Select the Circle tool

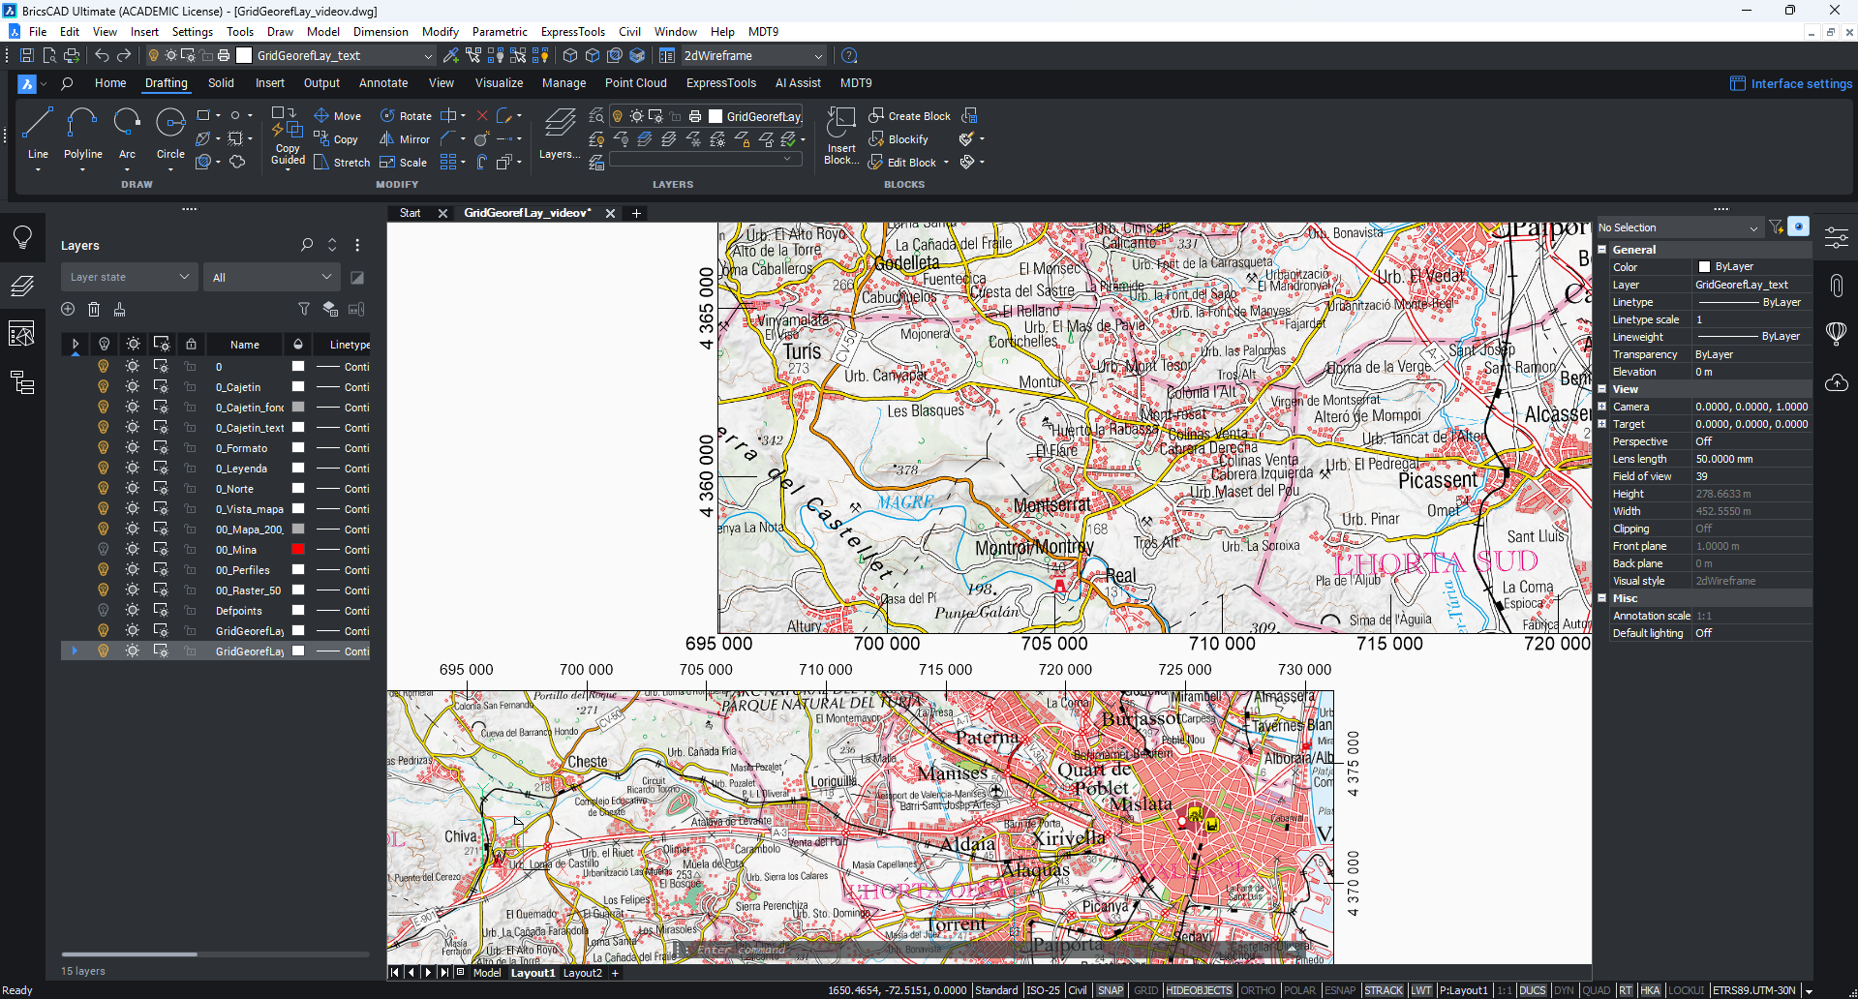click(170, 126)
